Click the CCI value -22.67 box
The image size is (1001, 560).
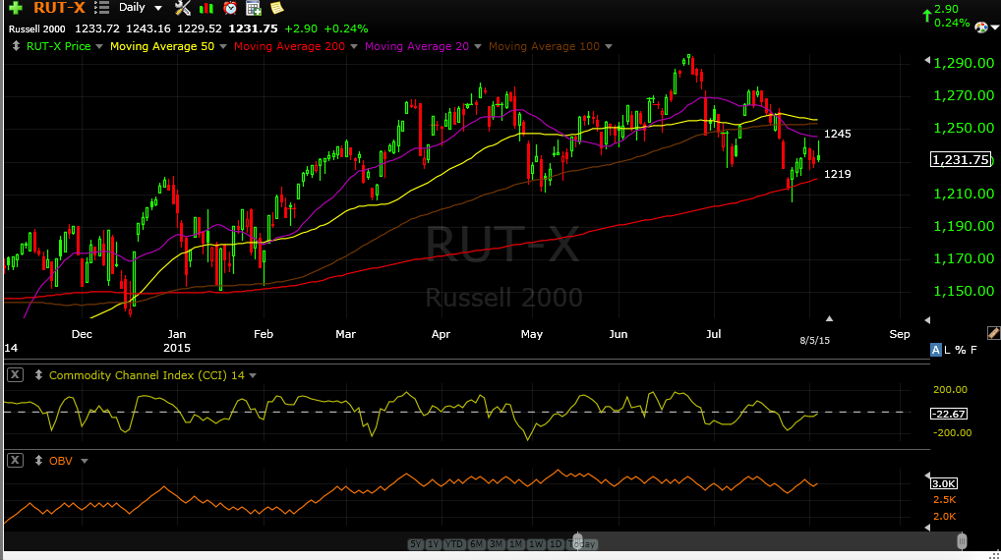click(x=949, y=414)
